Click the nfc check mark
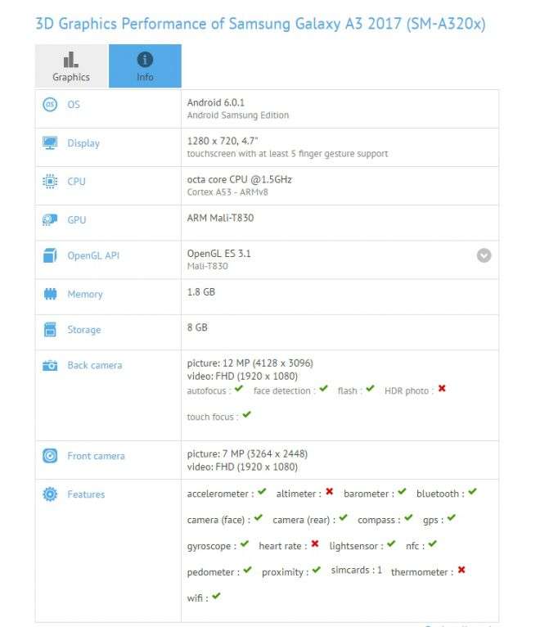This screenshot has height=627, width=540. [x=433, y=544]
